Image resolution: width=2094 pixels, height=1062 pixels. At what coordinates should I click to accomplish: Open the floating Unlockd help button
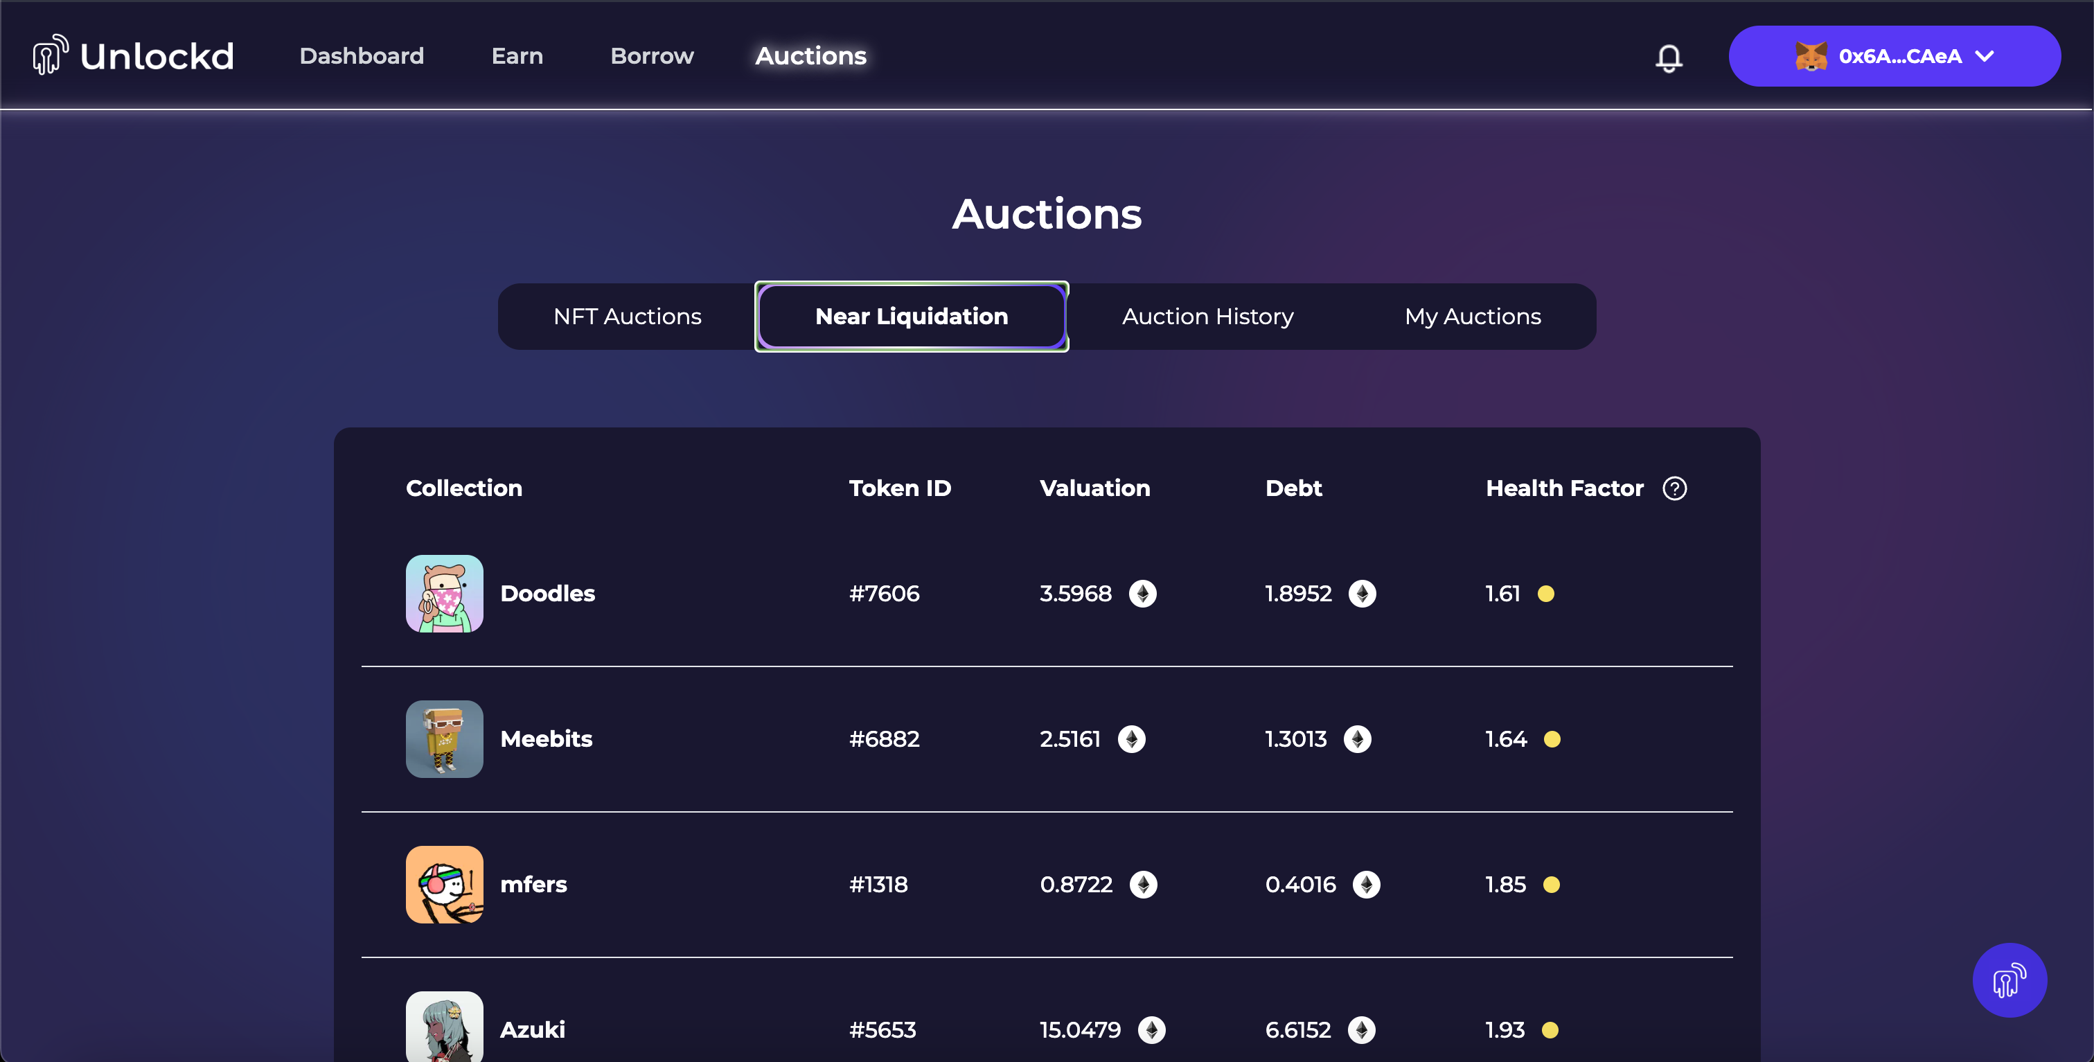tap(2009, 980)
